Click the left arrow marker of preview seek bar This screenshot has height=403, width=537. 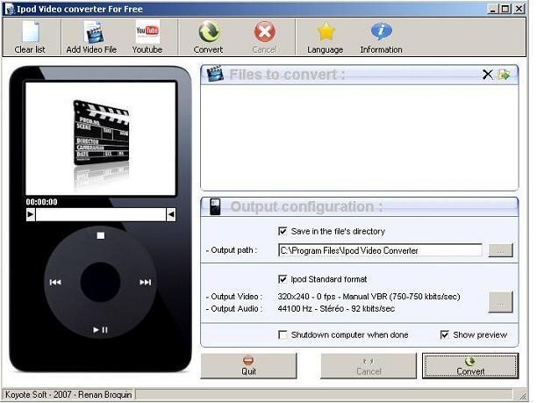(x=31, y=214)
